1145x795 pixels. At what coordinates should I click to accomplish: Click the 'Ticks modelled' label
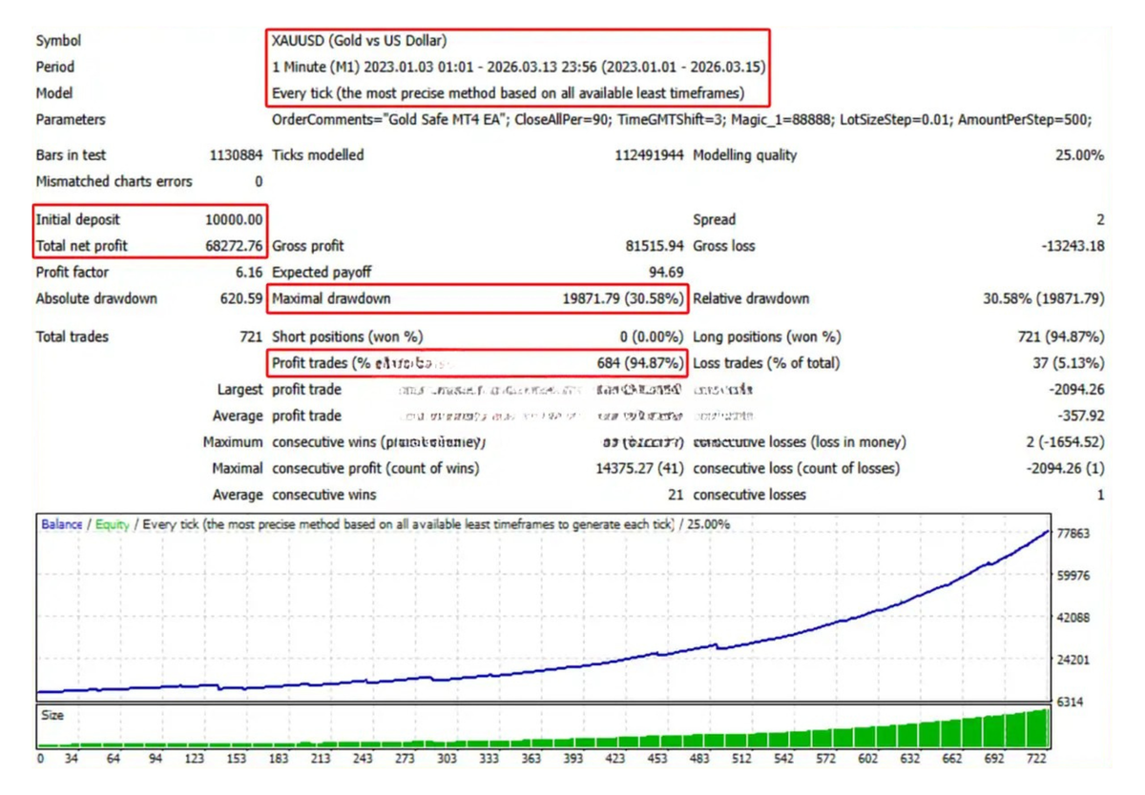(318, 155)
